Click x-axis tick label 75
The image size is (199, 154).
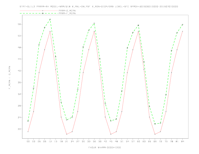(166, 141)
